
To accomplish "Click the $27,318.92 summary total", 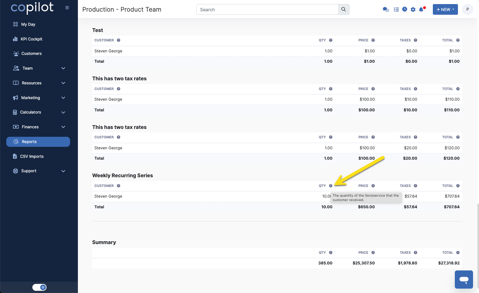I will (x=449, y=263).
